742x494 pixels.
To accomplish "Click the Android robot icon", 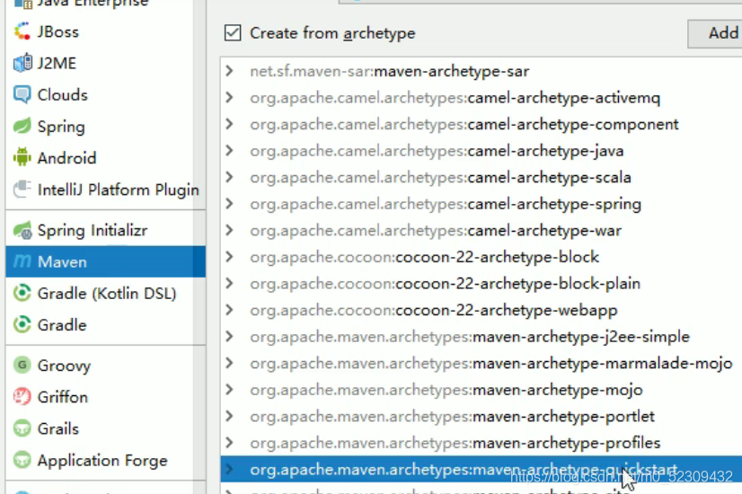I will [x=22, y=157].
